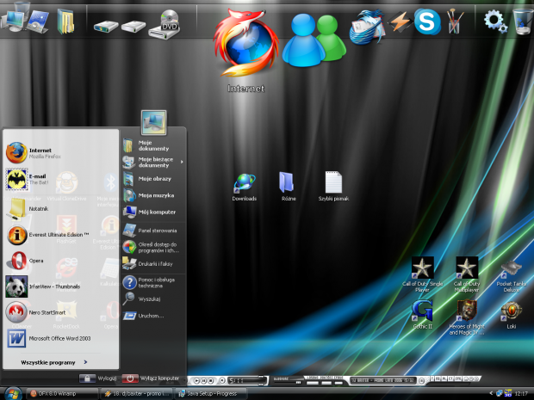534x400 pixels.
Task: Open the DVD drive dock icon
Action: [x=165, y=24]
